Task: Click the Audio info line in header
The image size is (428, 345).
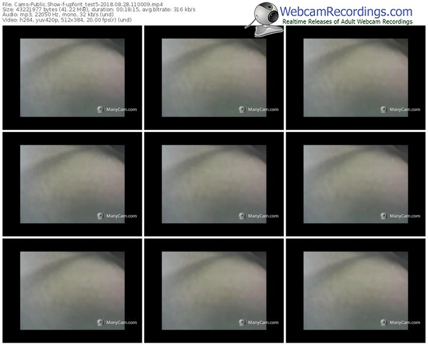Action: [x=58, y=15]
